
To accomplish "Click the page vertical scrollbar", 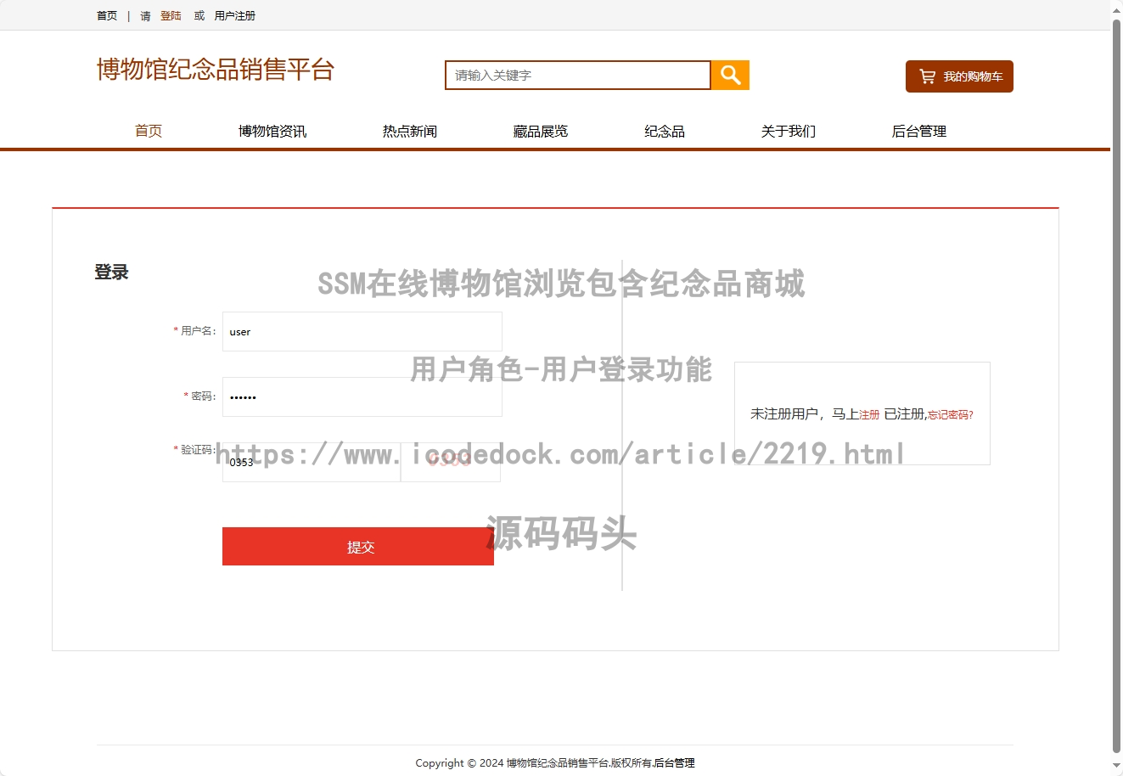I will click(x=1116, y=388).
